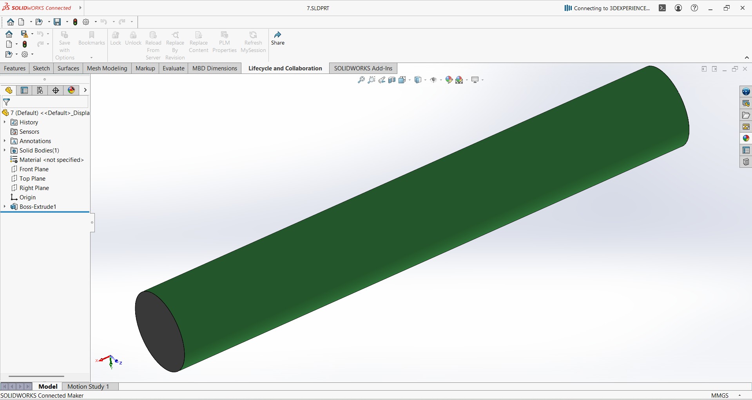Click the View Settings monitor icon
The height and width of the screenshot is (400, 752).
pyautogui.click(x=475, y=80)
